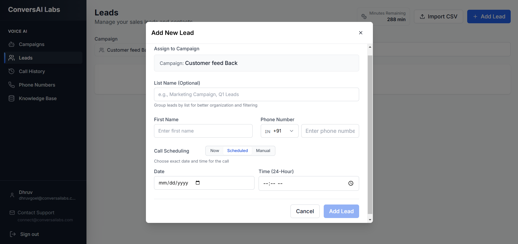This screenshot has height=244, width=518.
Task: Open the time picker clock icon
Action: point(351,183)
